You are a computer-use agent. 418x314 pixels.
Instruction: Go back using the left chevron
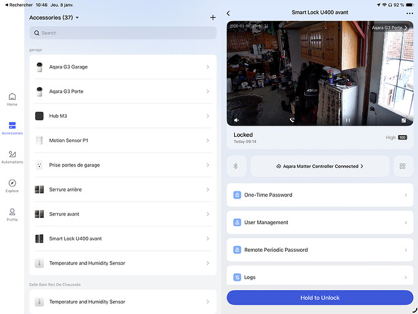pos(228,13)
